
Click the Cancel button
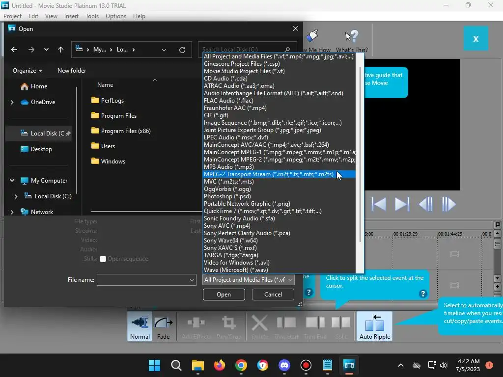[273, 295]
